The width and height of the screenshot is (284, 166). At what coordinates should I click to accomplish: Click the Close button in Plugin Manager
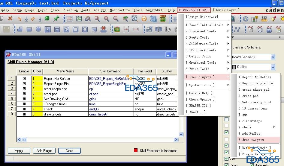[69, 151]
